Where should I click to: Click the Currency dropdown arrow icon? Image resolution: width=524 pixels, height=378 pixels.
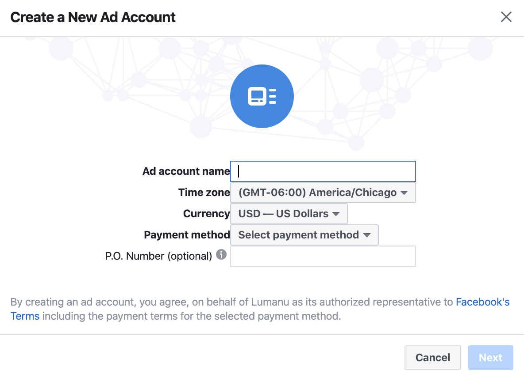click(x=336, y=214)
